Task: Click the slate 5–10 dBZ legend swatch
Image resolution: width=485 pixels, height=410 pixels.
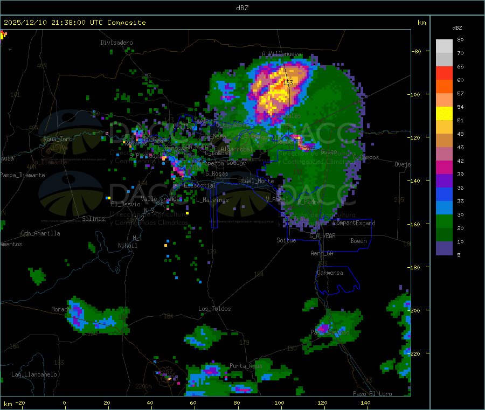Action: [x=444, y=248]
